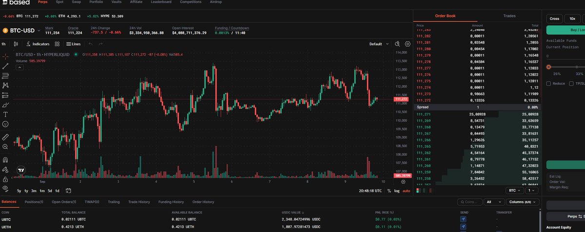Image resolution: width=585 pixels, height=232 pixels.
Task: Go to the Portfolio page
Action: (x=96, y=2)
